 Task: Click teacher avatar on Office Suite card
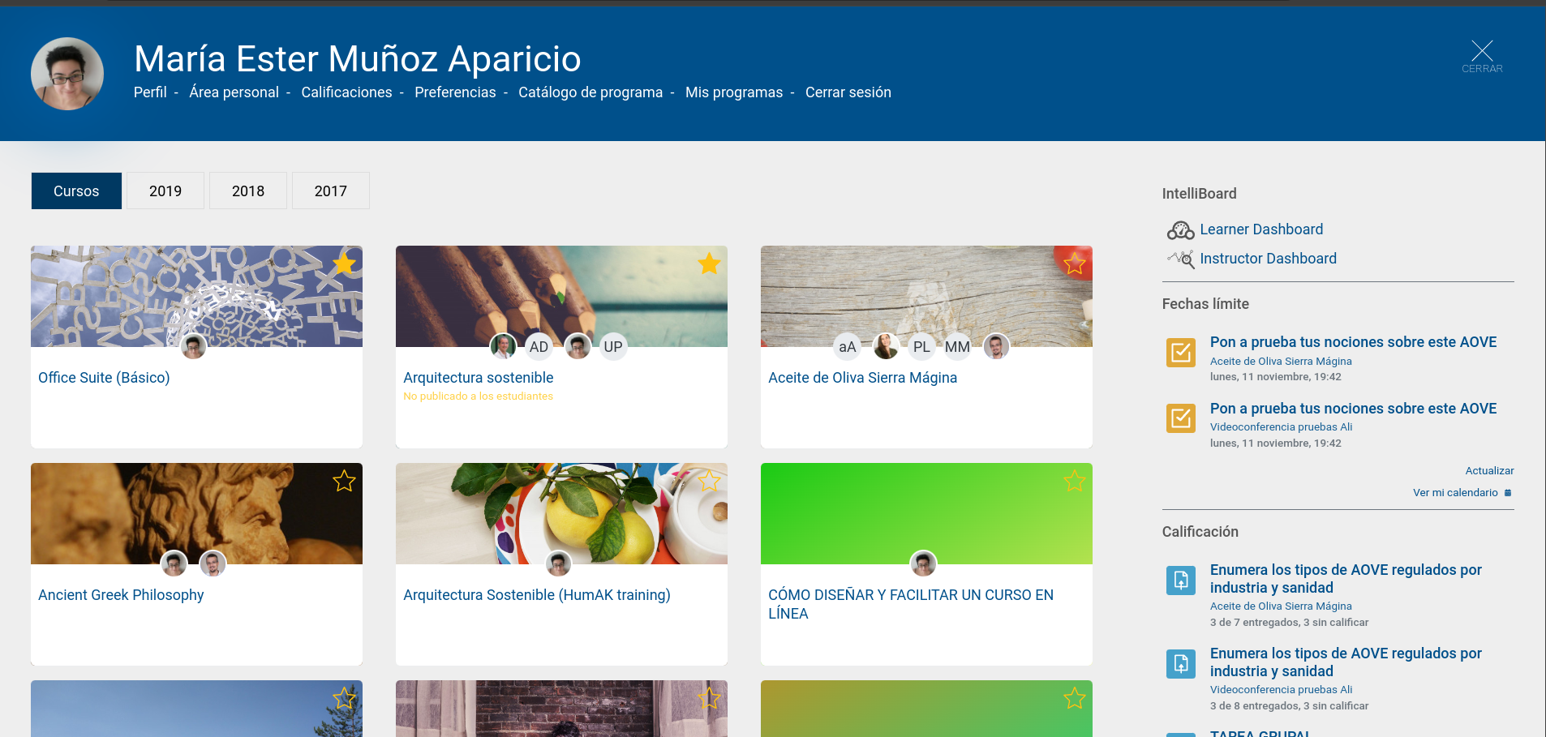point(193,347)
